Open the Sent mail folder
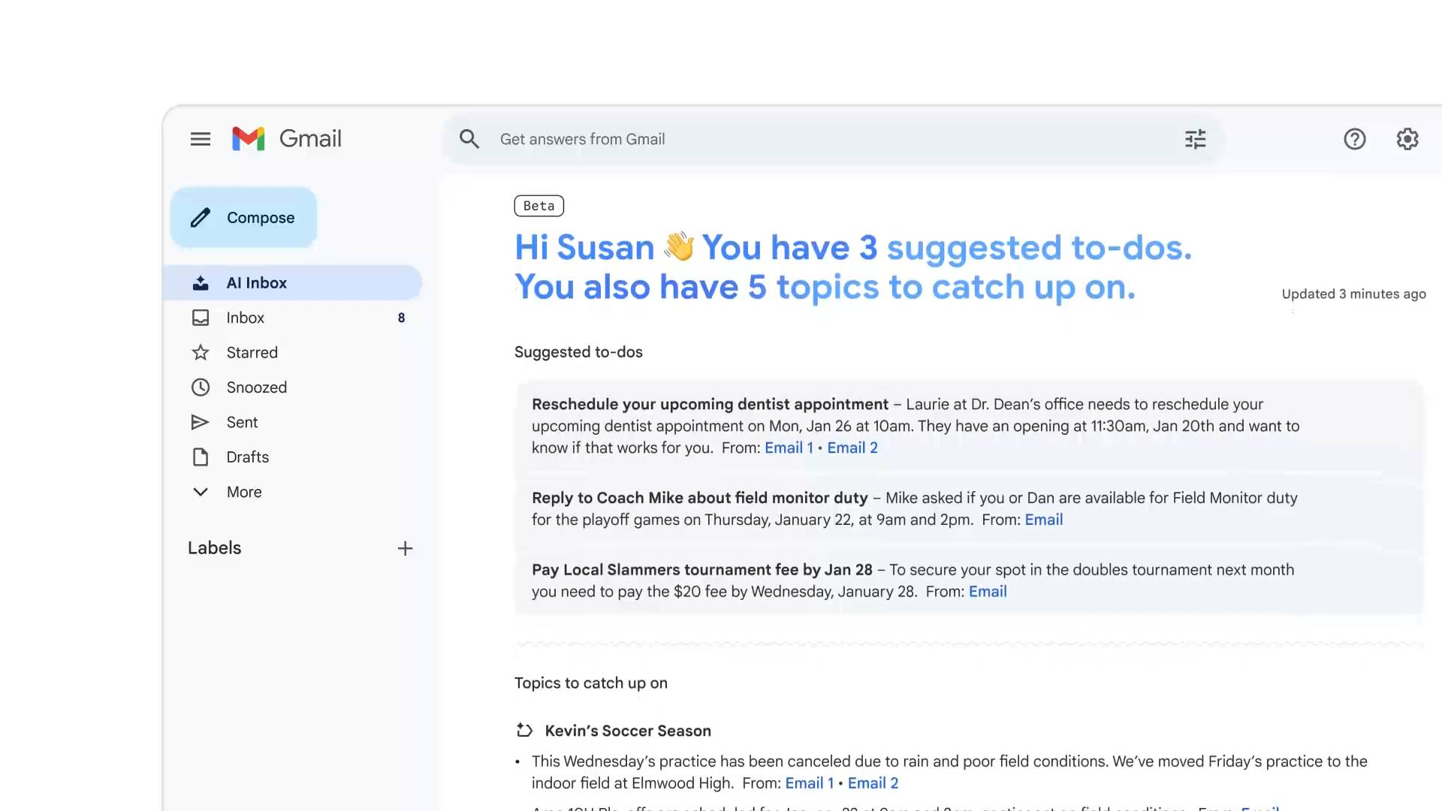Viewport: 1442px width, 811px height. [241, 422]
